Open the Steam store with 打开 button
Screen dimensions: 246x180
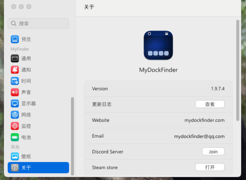(210, 167)
